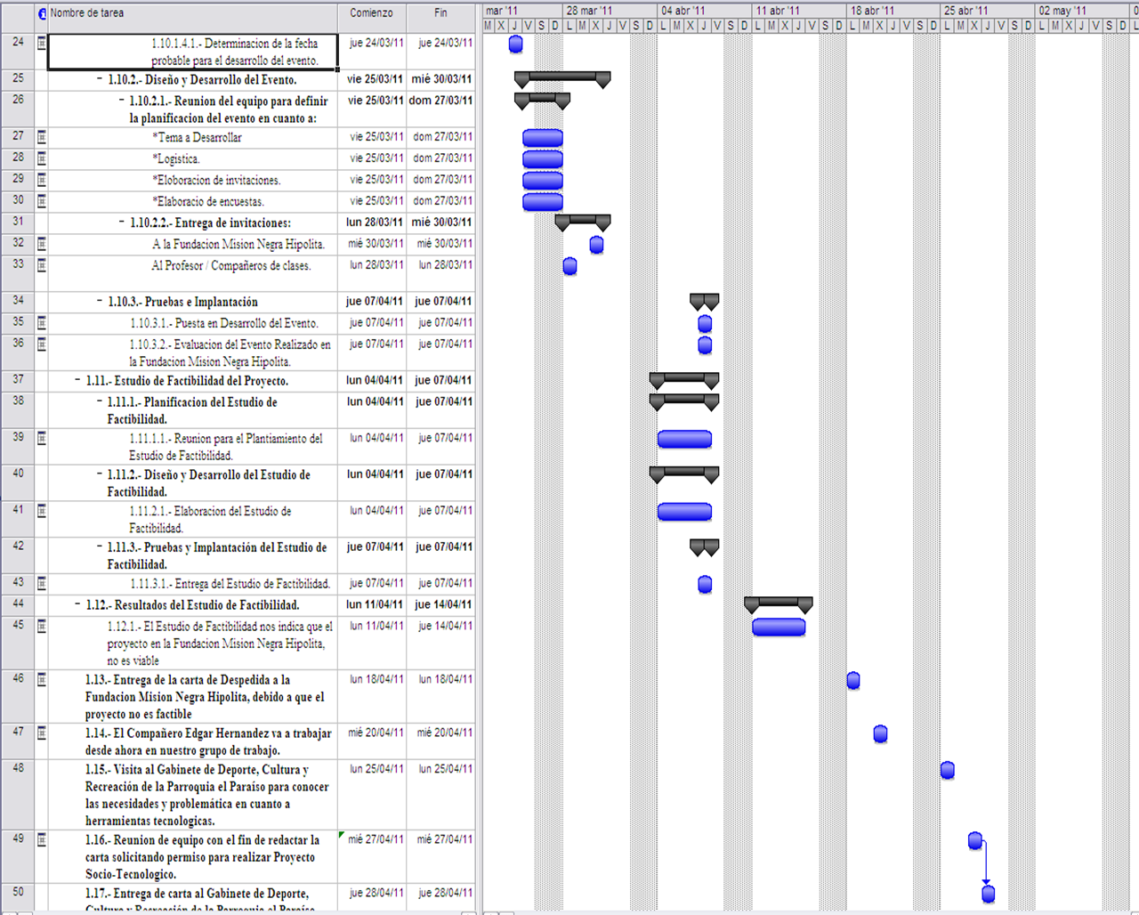The width and height of the screenshot is (1139, 915).
Task: Click the indicator icon in row 24
Action: point(41,43)
